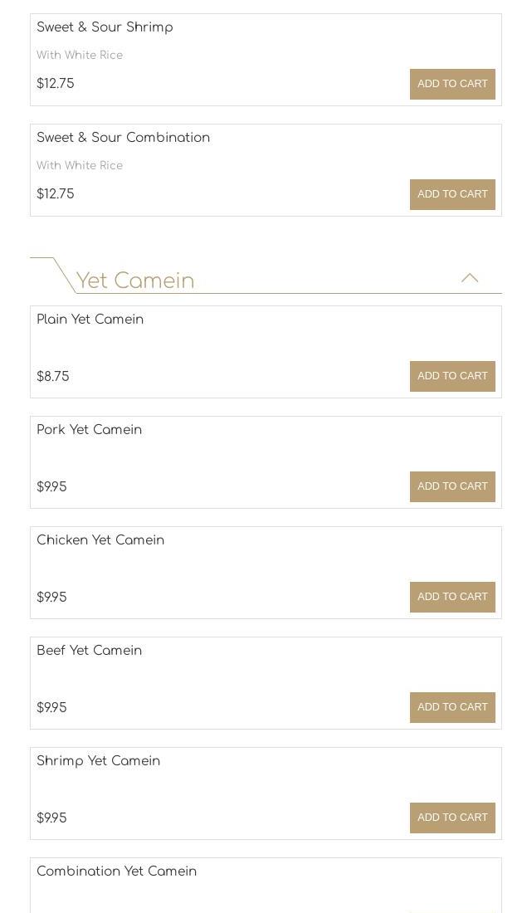
Task: Add Shrimp Yet Camein to cart
Action: [452, 818]
